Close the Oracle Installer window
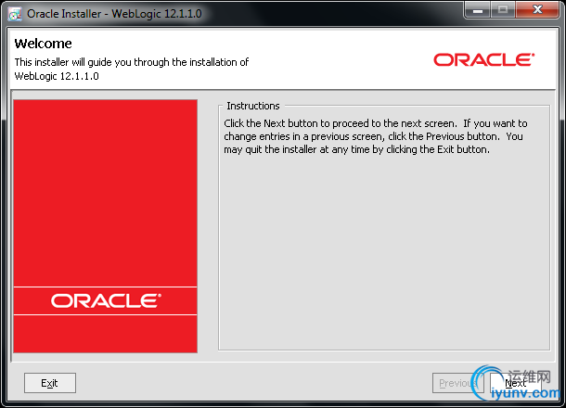 537,10
